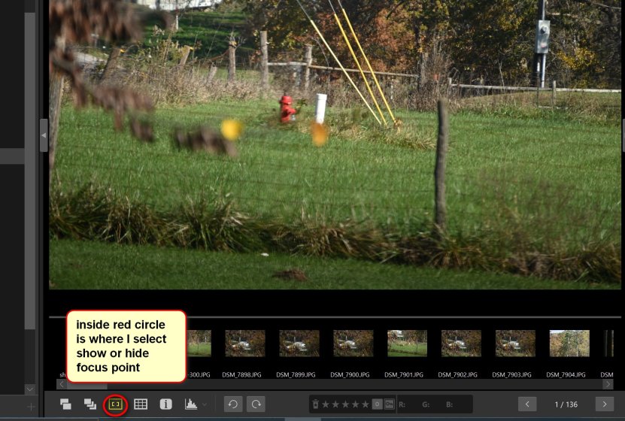Toggle the show focus point icon
The height and width of the screenshot is (421, 625).
116,404
